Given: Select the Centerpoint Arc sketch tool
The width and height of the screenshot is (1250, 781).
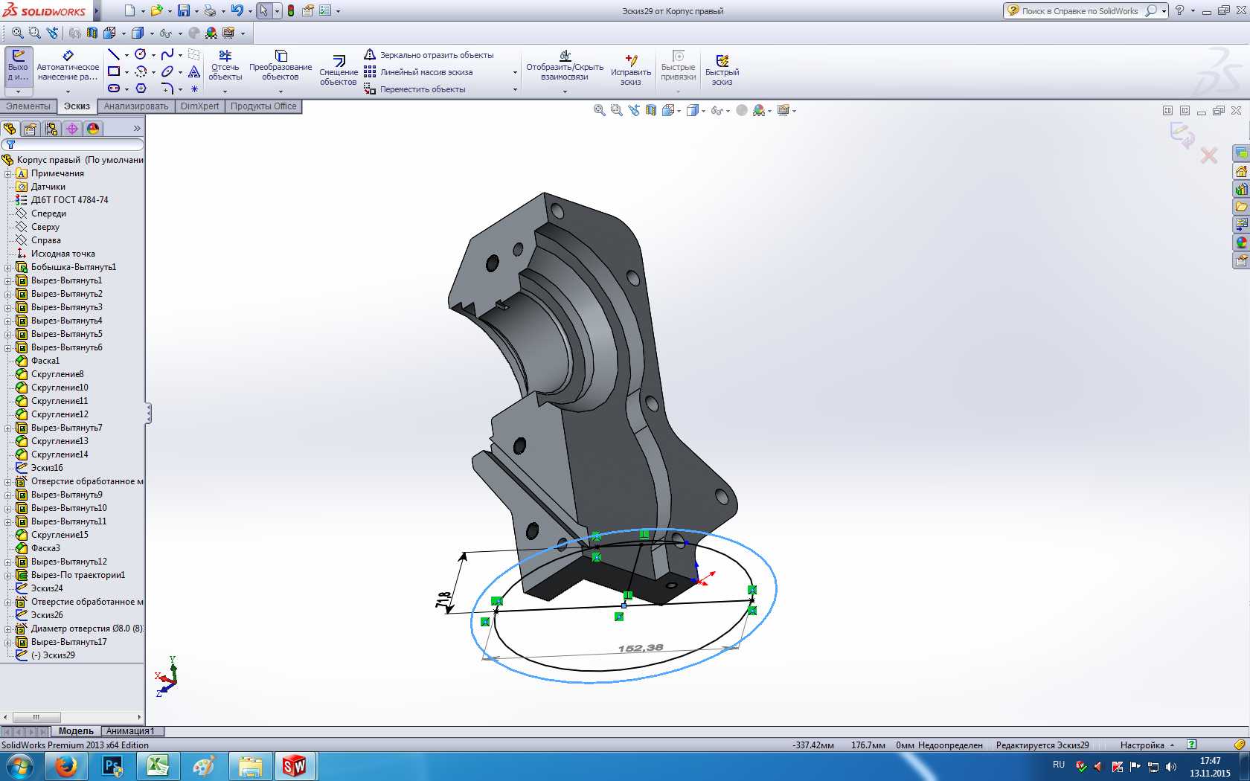Looking at the screenshot, I should (141, 71).
